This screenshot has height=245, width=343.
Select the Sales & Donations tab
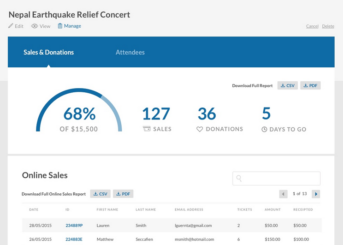click(48, 52)
